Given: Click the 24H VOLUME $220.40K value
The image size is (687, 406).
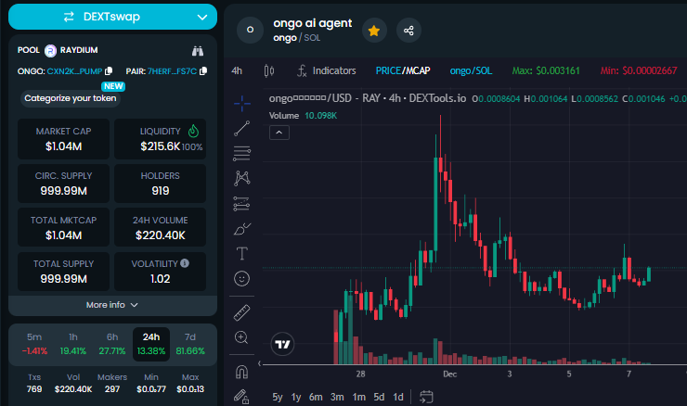Looking at the screenshot, I should [161, 235].
